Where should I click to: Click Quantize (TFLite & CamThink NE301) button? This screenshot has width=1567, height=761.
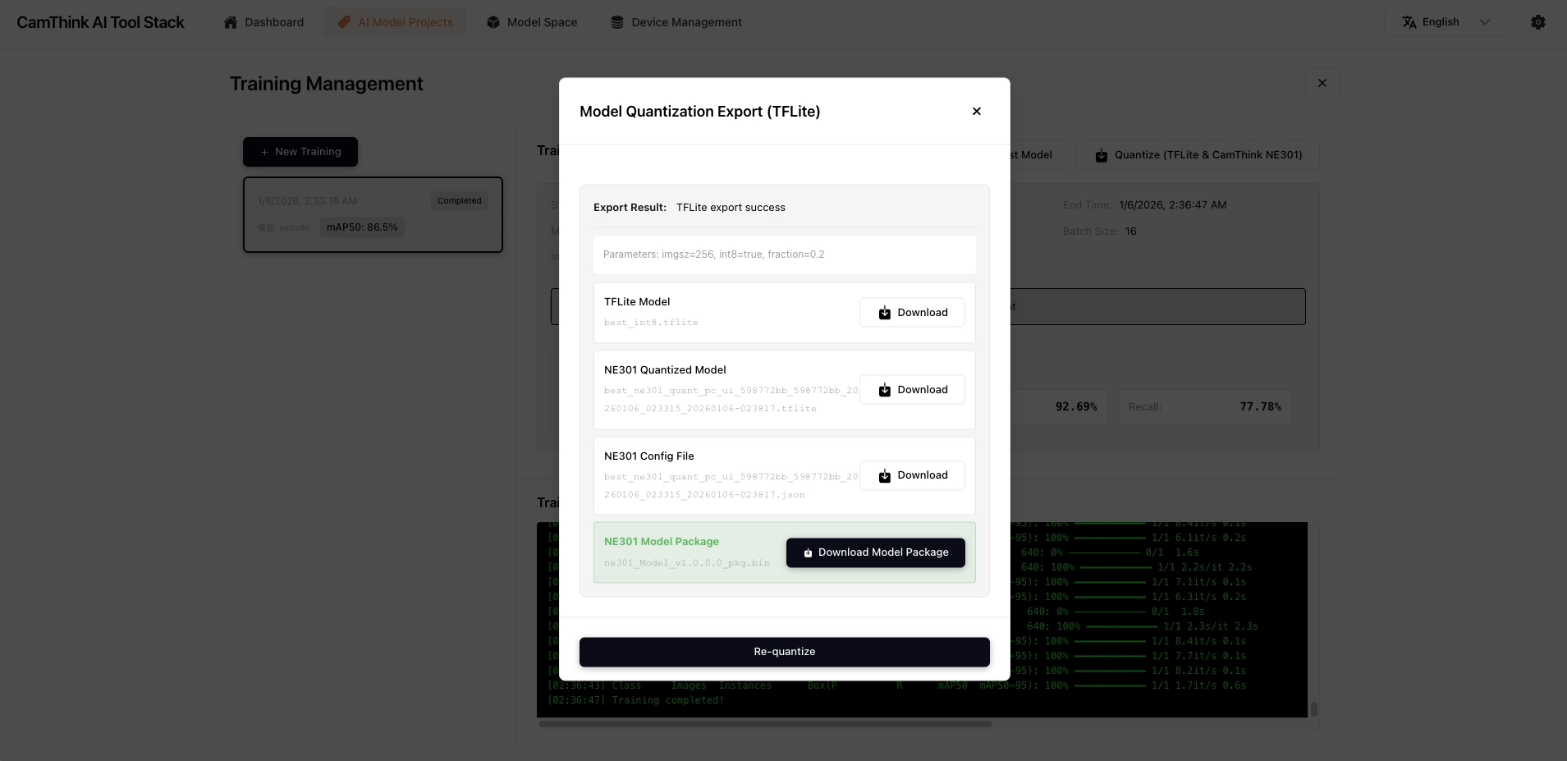[1198, 155]
